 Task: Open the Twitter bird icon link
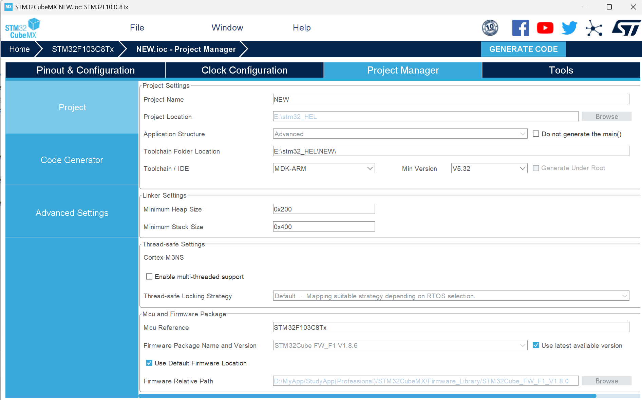[x=569, y=28]
